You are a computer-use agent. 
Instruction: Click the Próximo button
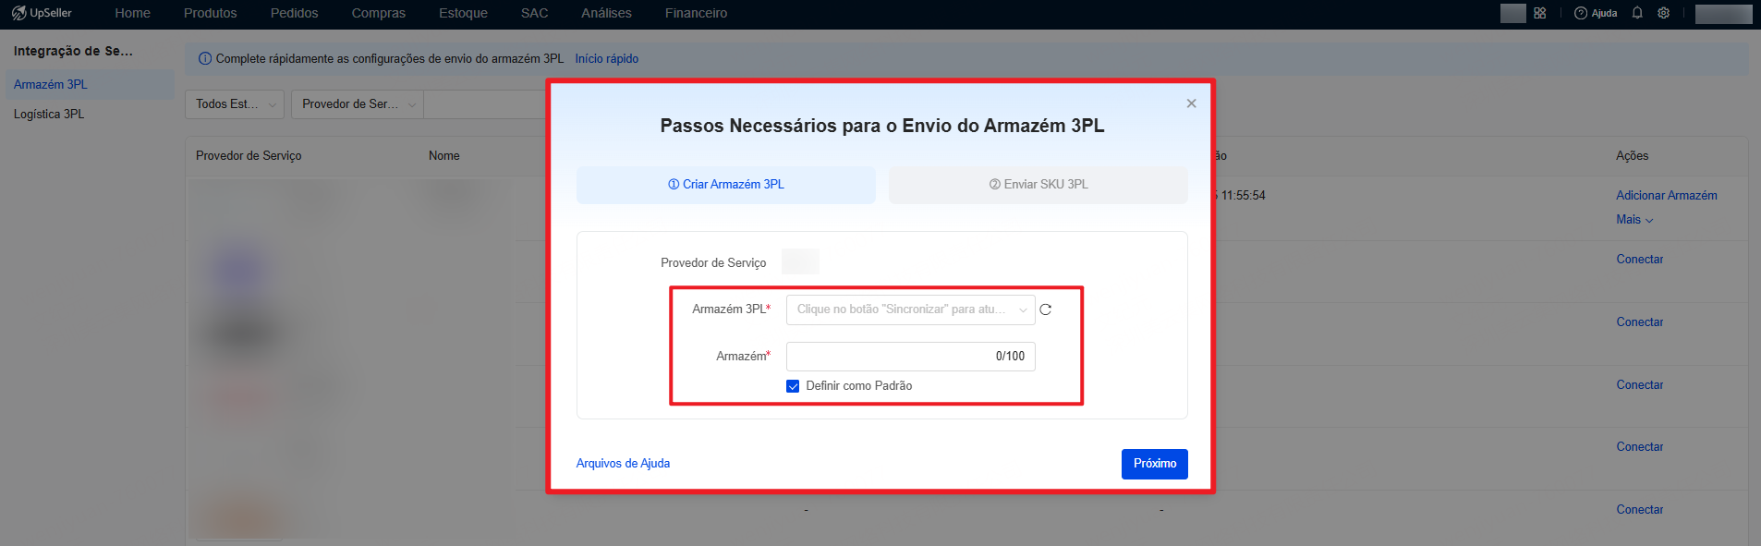pos(1155,464)
